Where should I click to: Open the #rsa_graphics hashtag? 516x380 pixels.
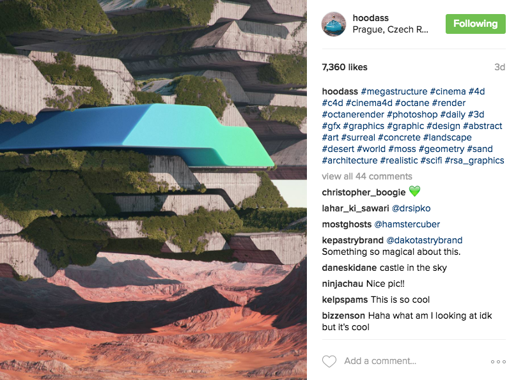click(x=474, y=160)
